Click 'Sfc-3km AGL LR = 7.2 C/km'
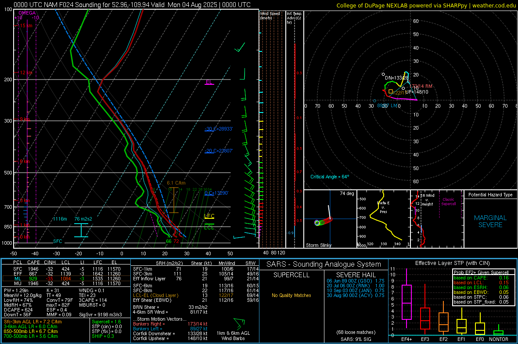The image size is (518, 344). point(33,322)
